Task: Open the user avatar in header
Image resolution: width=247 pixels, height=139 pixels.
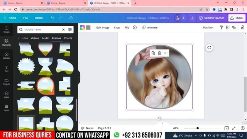Action: coord(178,18)
